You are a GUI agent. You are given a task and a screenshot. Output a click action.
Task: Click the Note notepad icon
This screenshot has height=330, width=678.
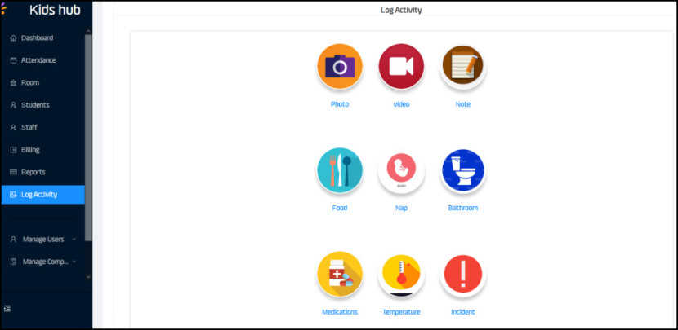click(462, 67)
